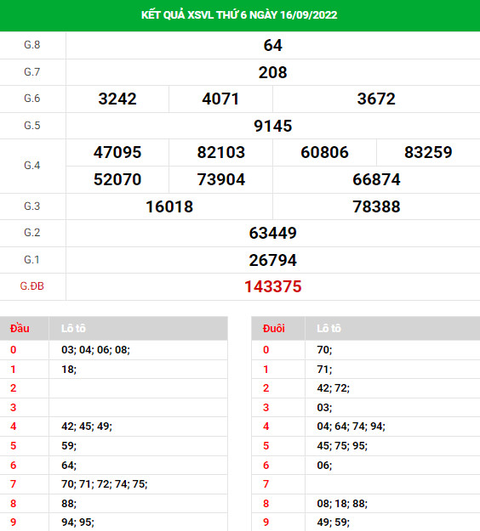
Task: Select the red special prize 143375
Action: (272, 286)
